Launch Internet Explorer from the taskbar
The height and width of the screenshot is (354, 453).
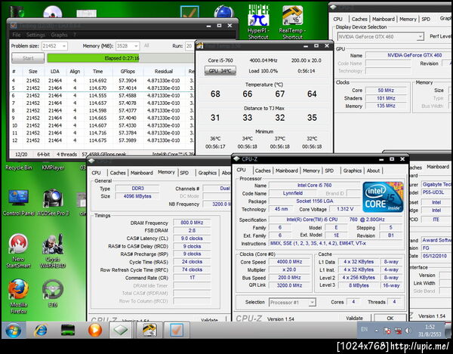click(x=41, y=330)
